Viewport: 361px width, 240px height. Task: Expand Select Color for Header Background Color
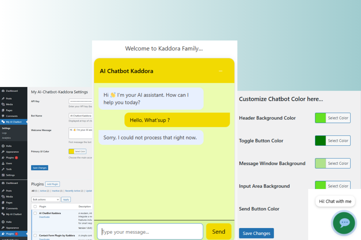[338, 118]
